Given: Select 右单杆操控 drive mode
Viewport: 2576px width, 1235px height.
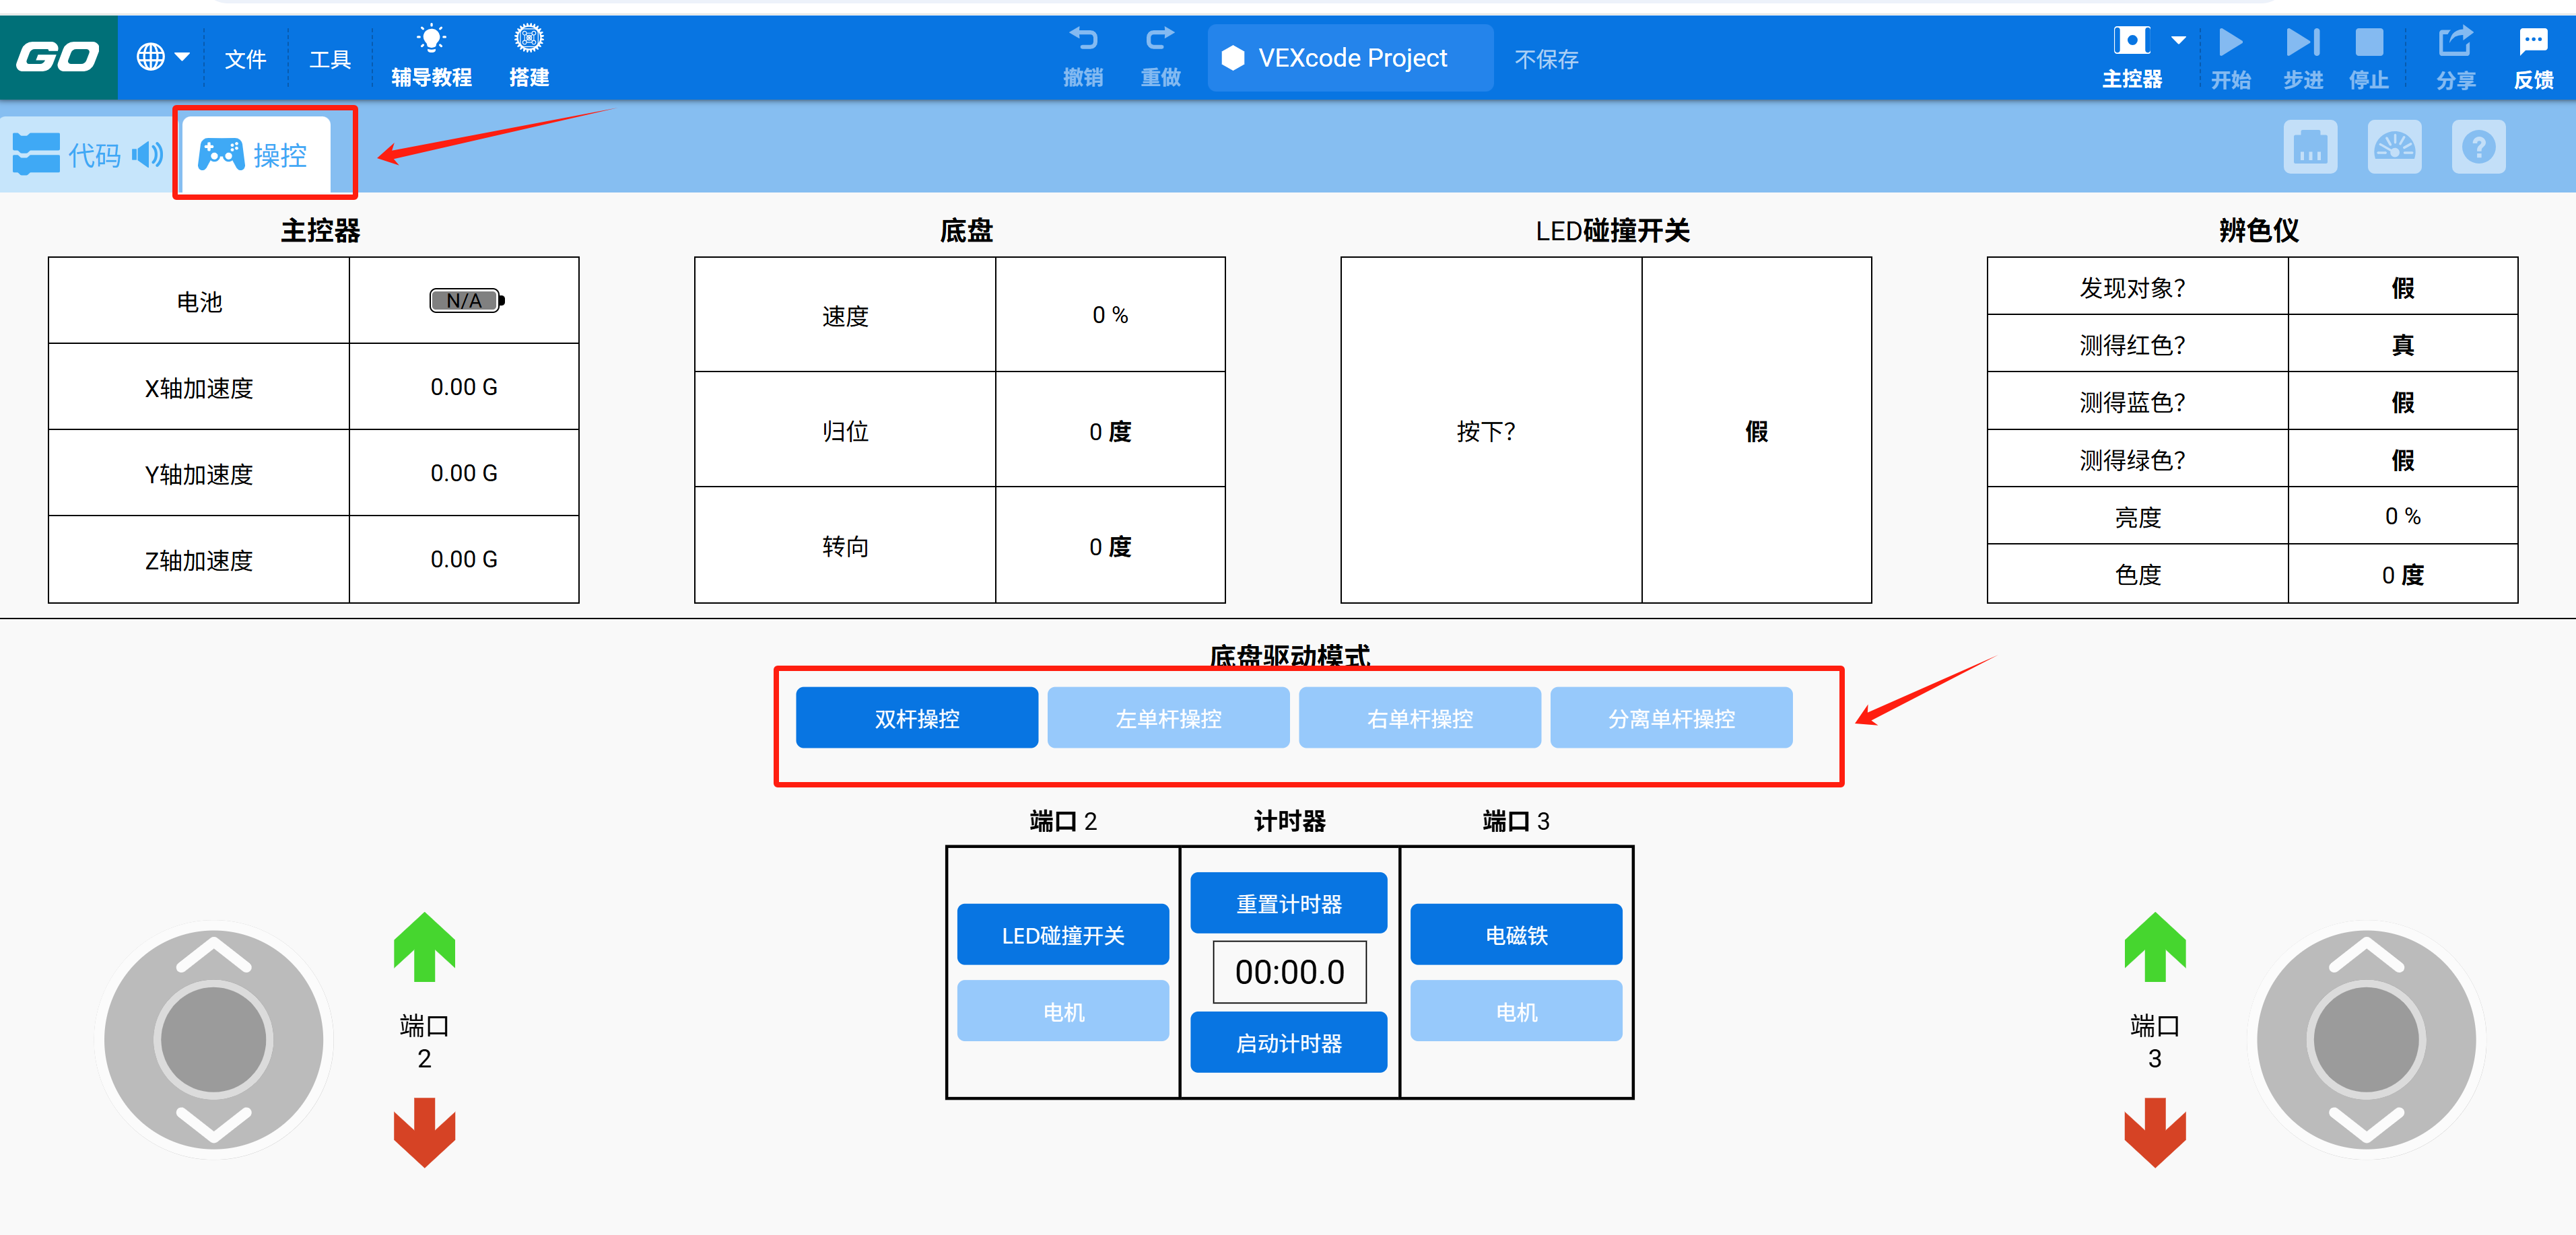Looking at the screenshot, I should coord(1419,717).
